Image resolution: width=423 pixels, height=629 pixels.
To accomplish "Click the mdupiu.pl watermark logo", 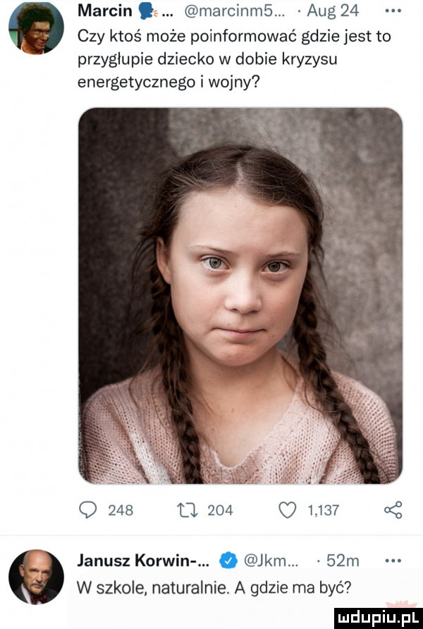I will (378, 618).
